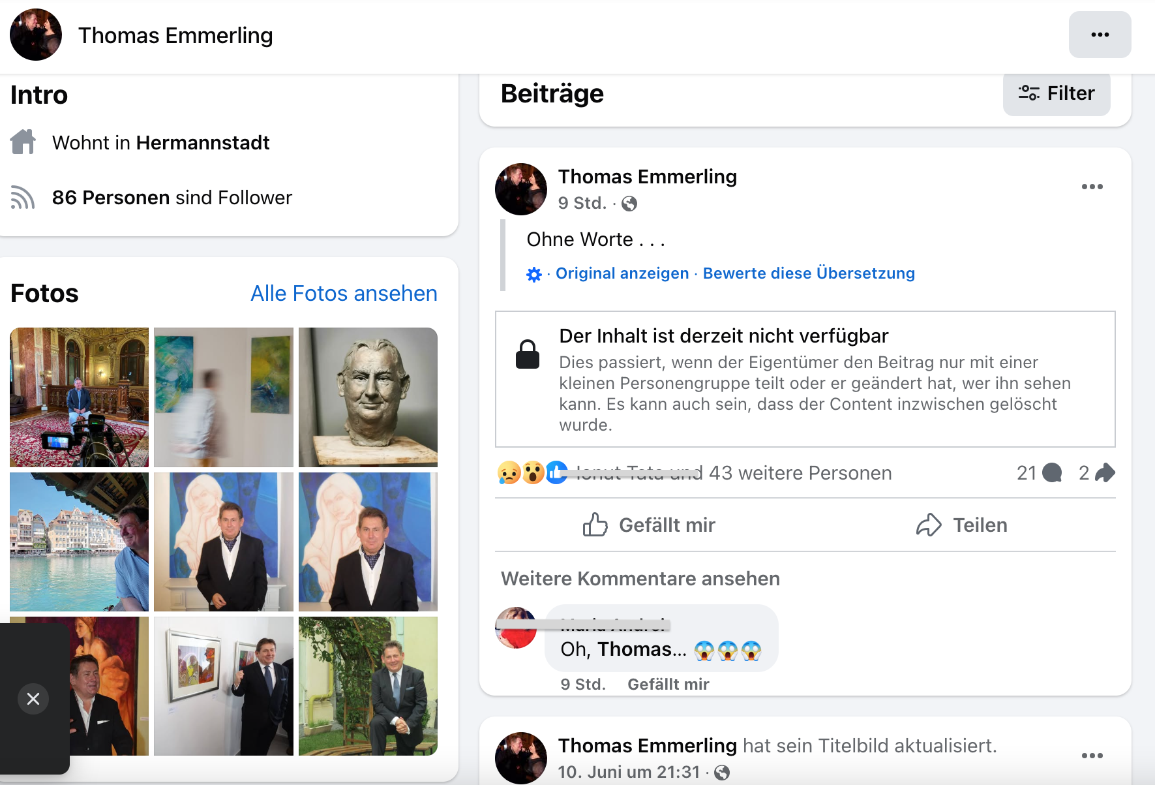
Task: Open options menu on the 'Ohne Worte' post
Action: click(x=1092, y=187)
